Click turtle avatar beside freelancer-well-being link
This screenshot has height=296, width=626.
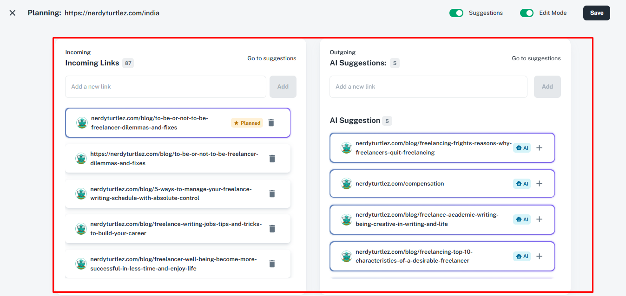click(x=81, y=264)
